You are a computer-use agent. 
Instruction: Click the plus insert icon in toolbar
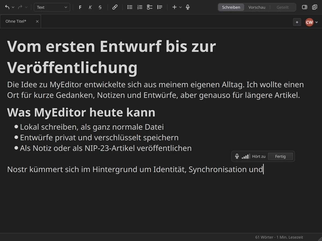[174, 7]
